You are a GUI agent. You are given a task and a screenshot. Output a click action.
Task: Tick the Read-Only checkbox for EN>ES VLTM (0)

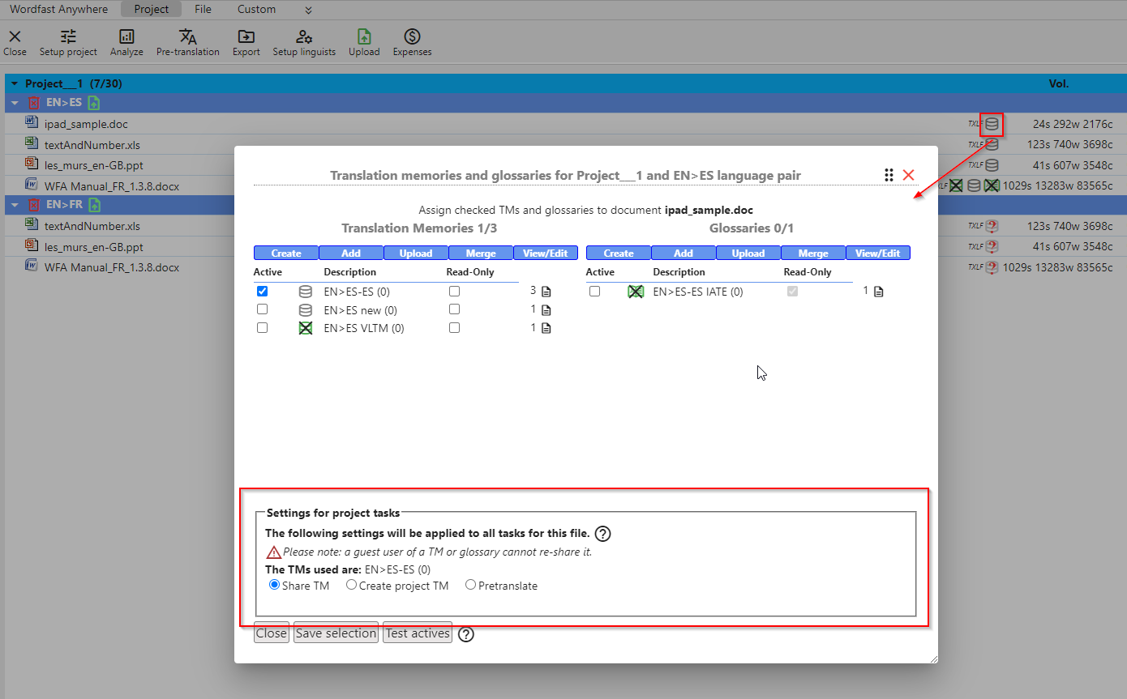pyautogui.click(x=454, y=328)
